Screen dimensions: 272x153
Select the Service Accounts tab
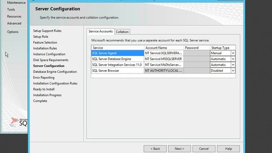click(x=100, y=31)
